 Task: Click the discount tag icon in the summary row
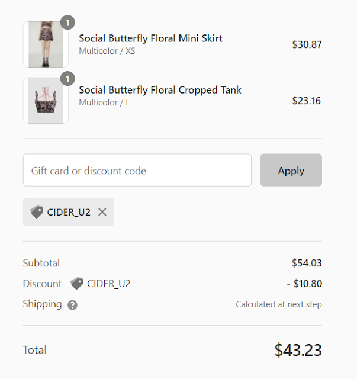pos(76,284)
